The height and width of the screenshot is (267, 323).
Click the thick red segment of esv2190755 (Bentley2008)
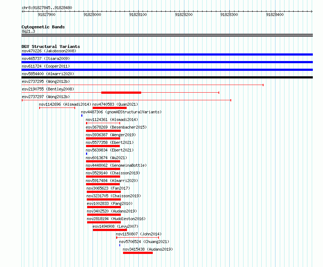(121, 93)
